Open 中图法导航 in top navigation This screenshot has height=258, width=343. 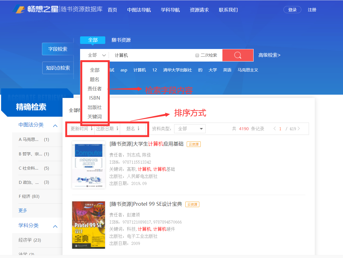tap(139, 10)
